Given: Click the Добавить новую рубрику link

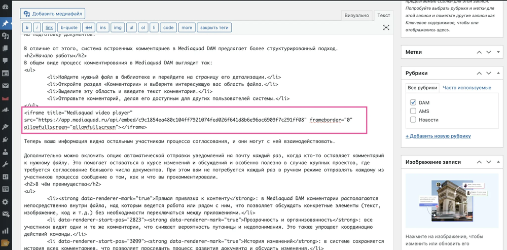Looking at the screenshot, I should pos(438,136).
